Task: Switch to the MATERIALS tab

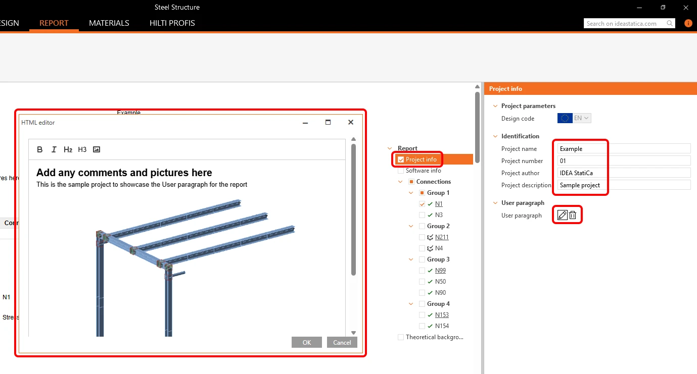Action: point(109,23)
